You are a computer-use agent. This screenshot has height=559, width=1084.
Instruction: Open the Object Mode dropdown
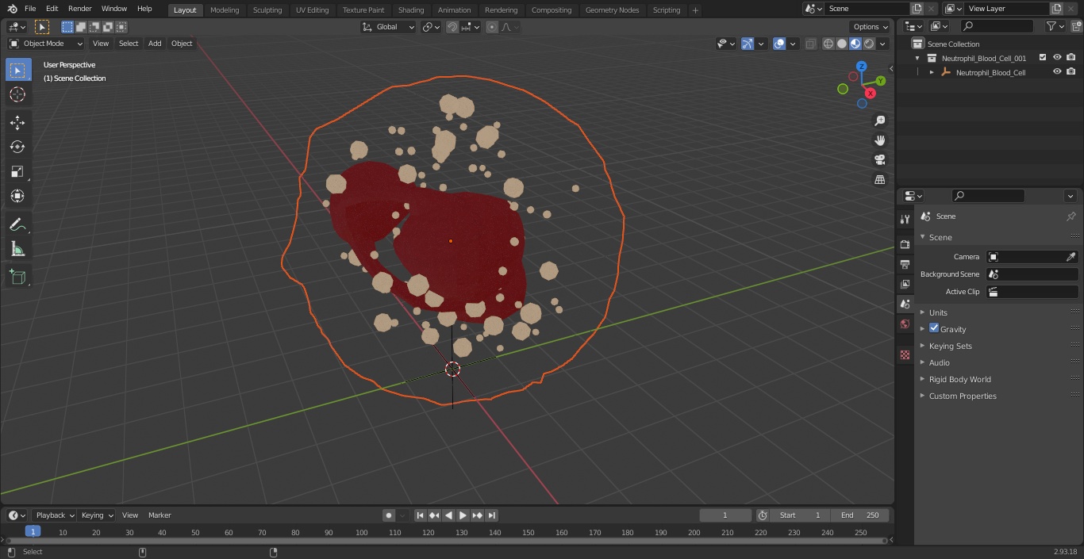pyautogui.click(x=46, y=44)
